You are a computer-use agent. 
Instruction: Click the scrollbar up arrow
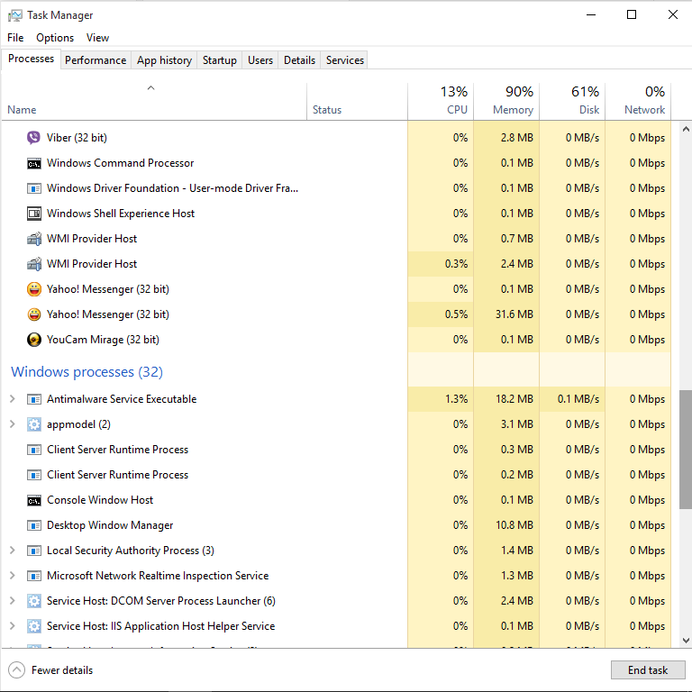click(686, 130)
